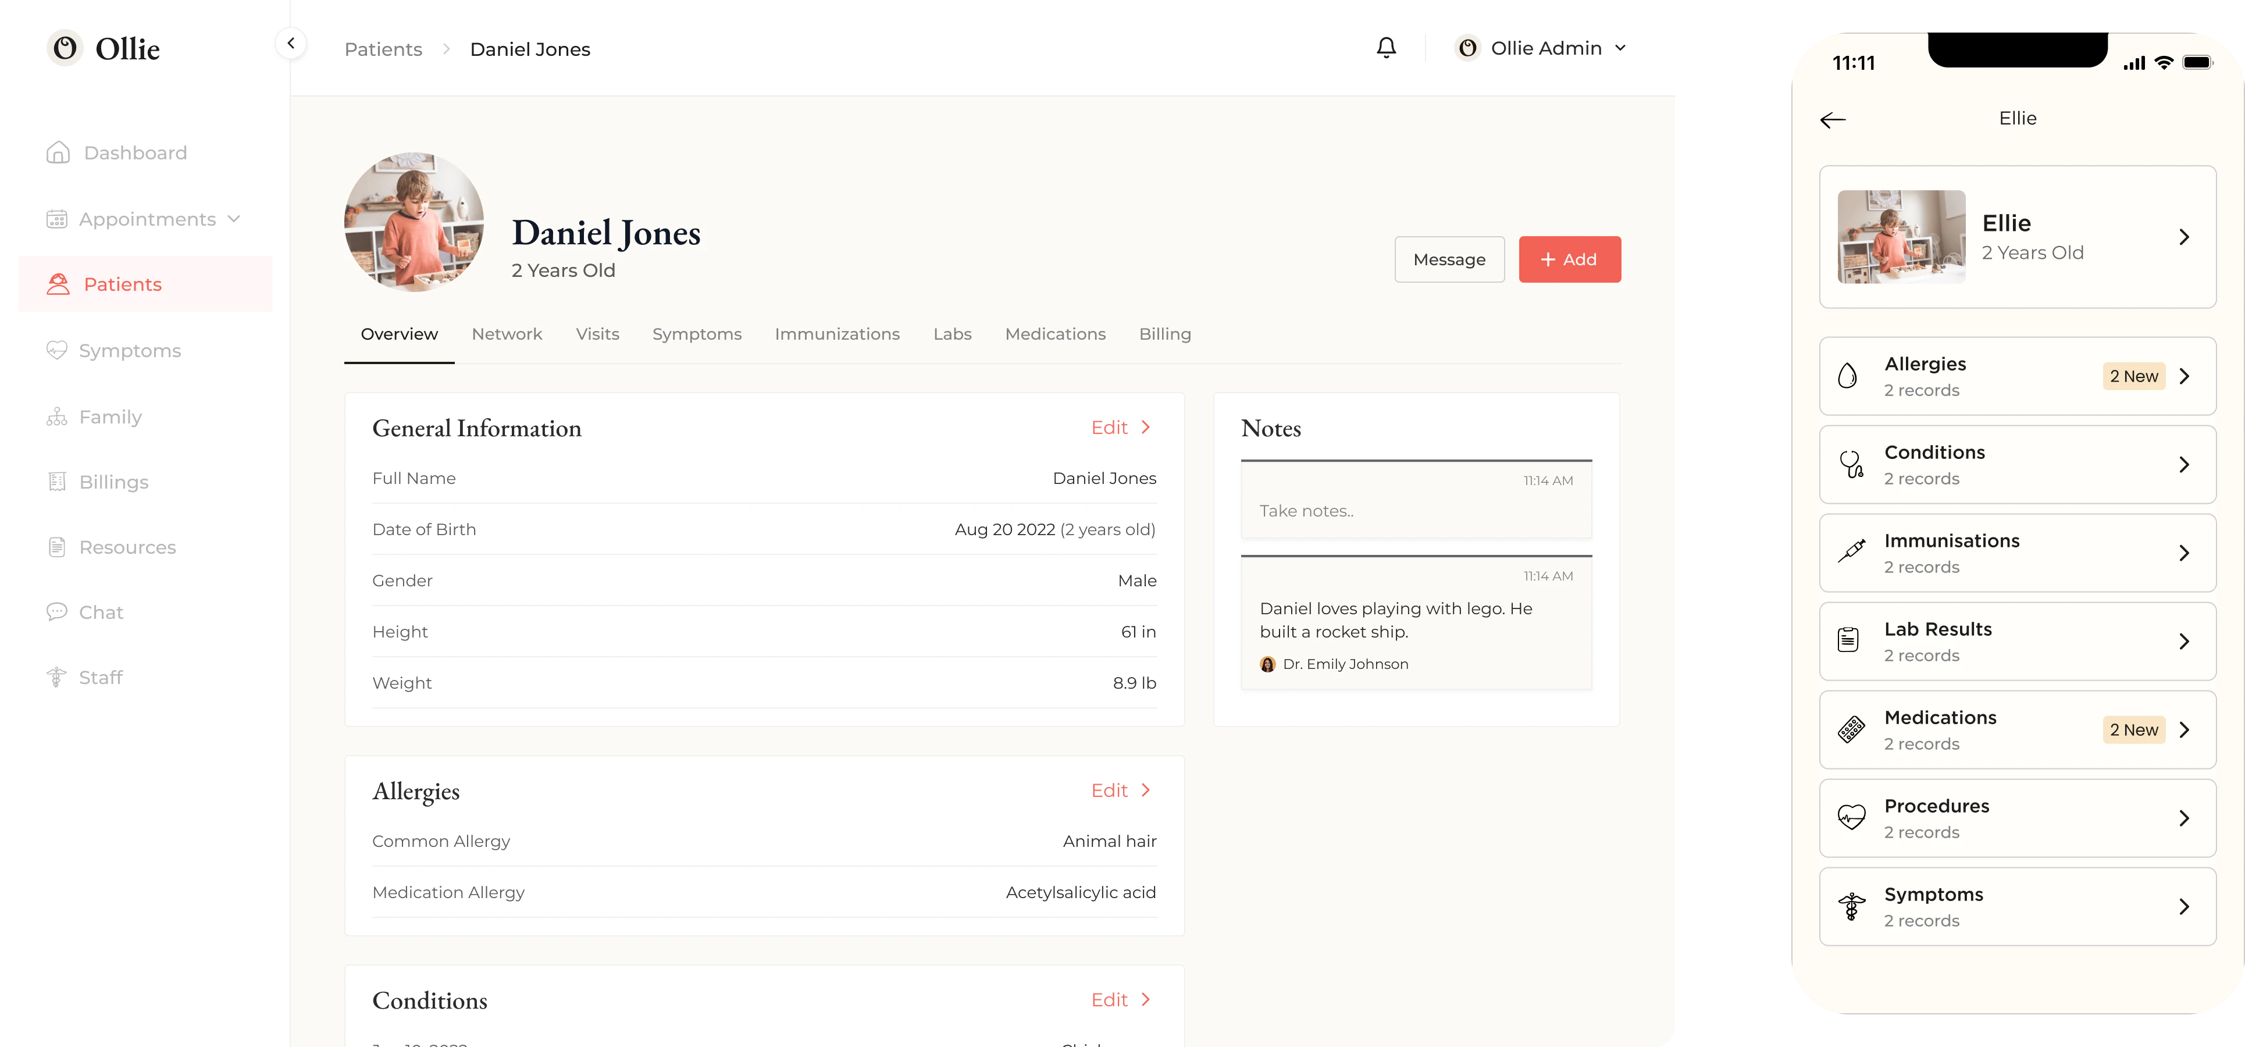Edit the Allergies section
2245x1047 pixels.
pos(1121,790)
